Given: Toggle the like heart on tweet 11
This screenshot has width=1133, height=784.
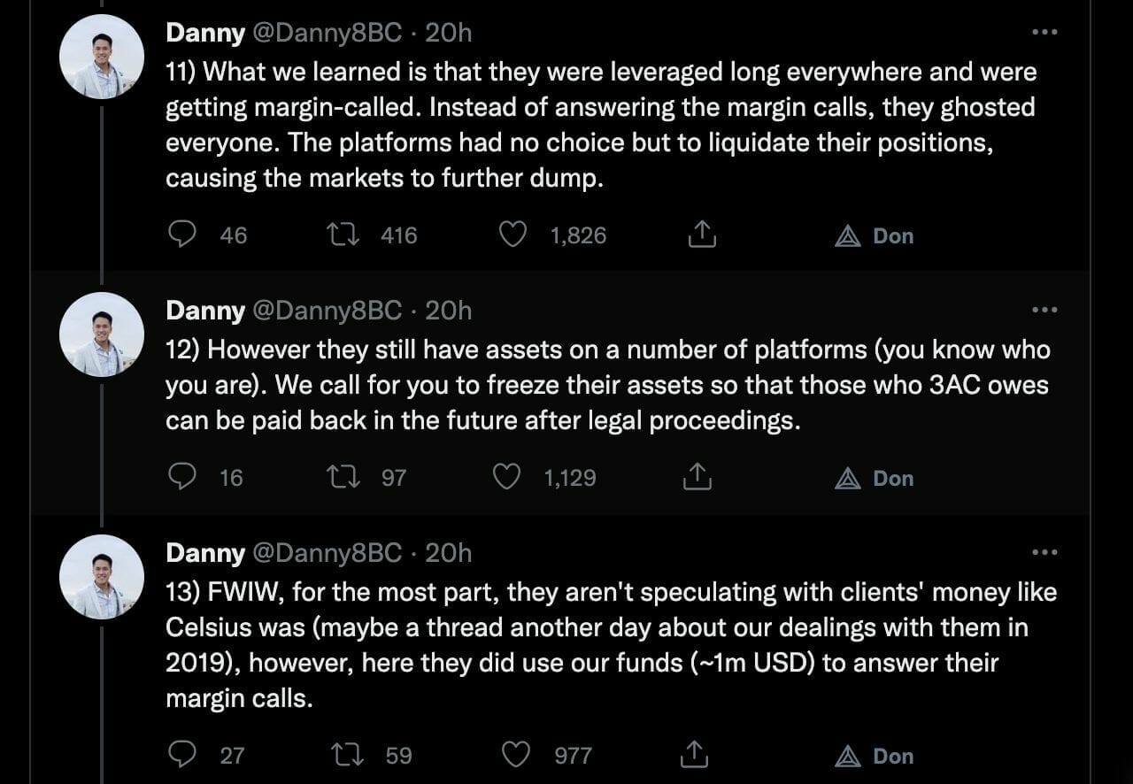Looking at the screenshot, I should click(512, 234).
